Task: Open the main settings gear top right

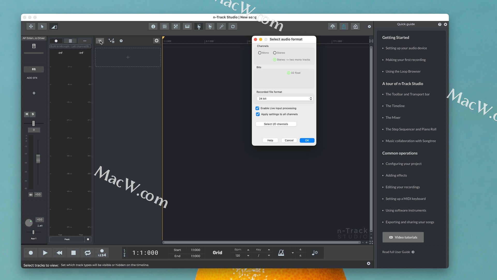Action: pyautogui.click(x=369, y=26)
